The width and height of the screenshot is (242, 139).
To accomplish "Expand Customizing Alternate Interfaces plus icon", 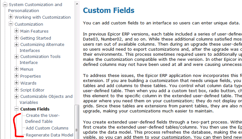I will tap(16, 45).
